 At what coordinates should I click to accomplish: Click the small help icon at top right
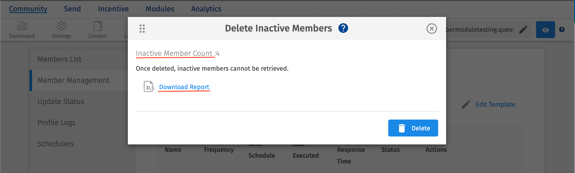pos(562,30)
